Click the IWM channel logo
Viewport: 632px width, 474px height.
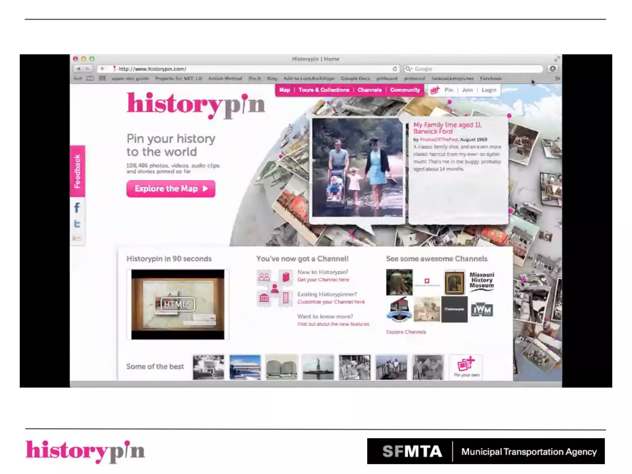[482, 310]
